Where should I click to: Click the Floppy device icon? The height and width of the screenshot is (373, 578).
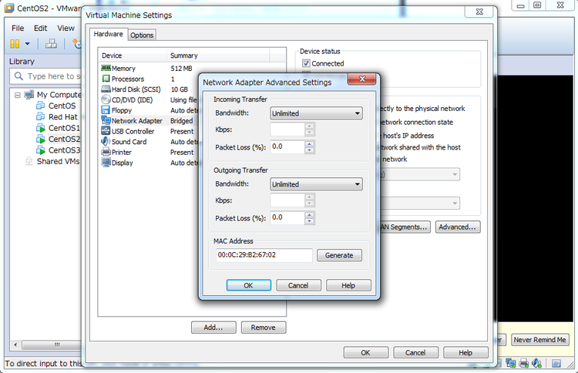106,110
